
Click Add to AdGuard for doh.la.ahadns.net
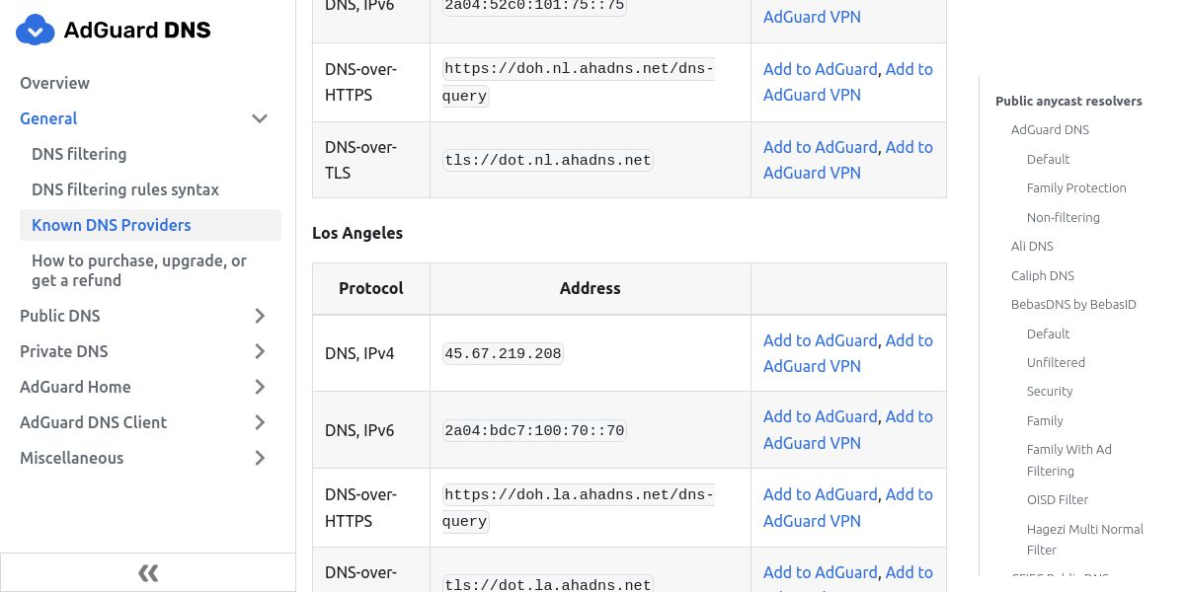(820, 494)
